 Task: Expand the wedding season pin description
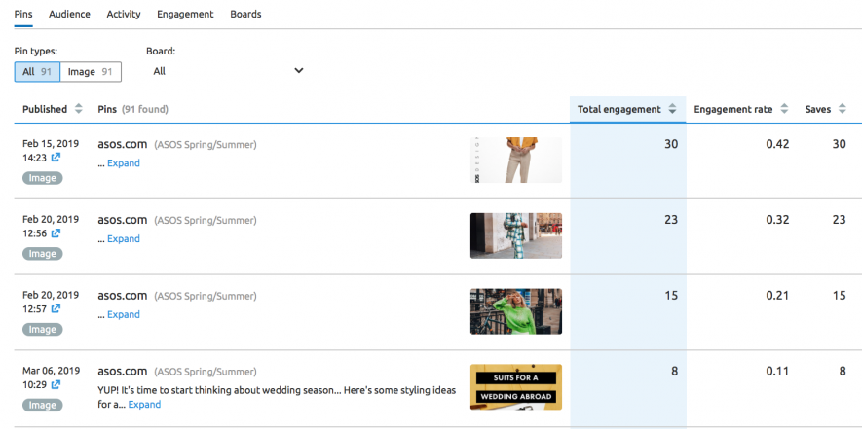tap(144, 405)
